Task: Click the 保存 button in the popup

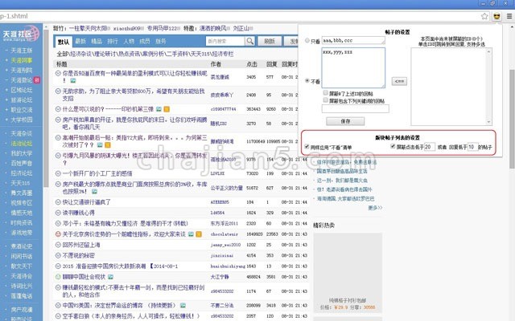Action: 345,121
